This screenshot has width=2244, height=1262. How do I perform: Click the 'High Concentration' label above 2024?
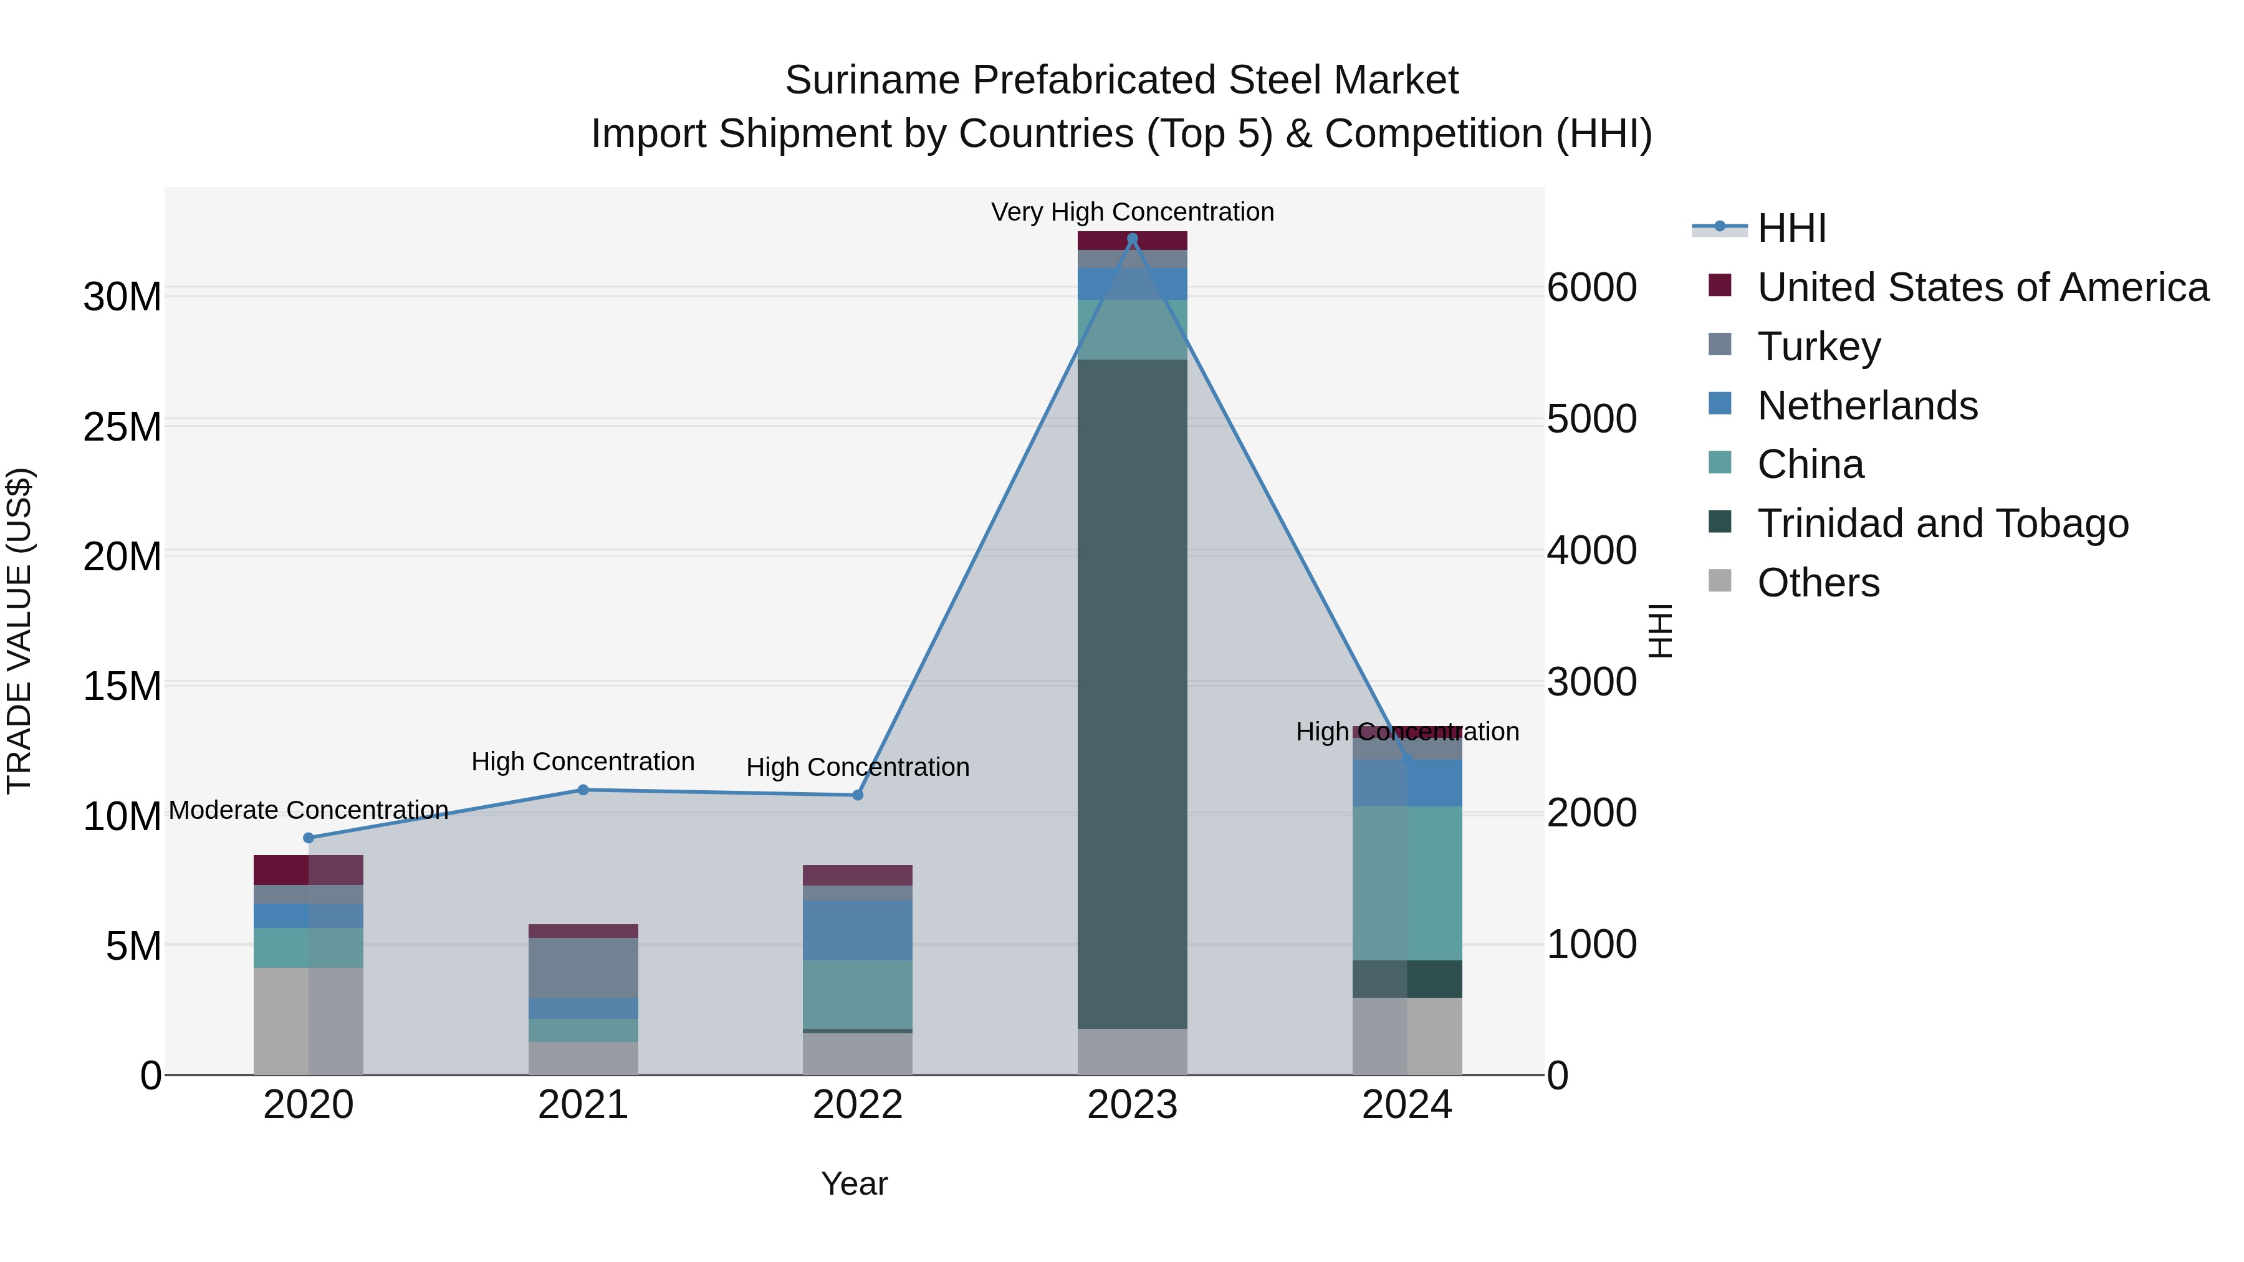pyautogui.click(x=1407, y=732)
